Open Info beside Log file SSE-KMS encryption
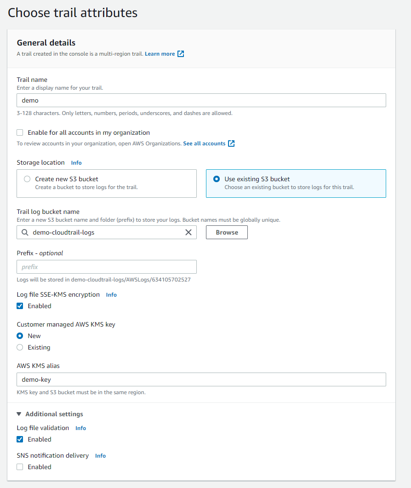The width and height of the screenshot is (411, 488). 111,294
